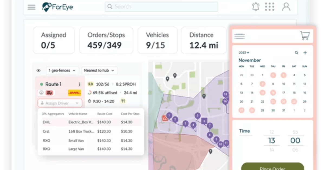Click the plus icon next to calendar search
The height and width of the screenshot is (170, 325).
coord(305,53)
